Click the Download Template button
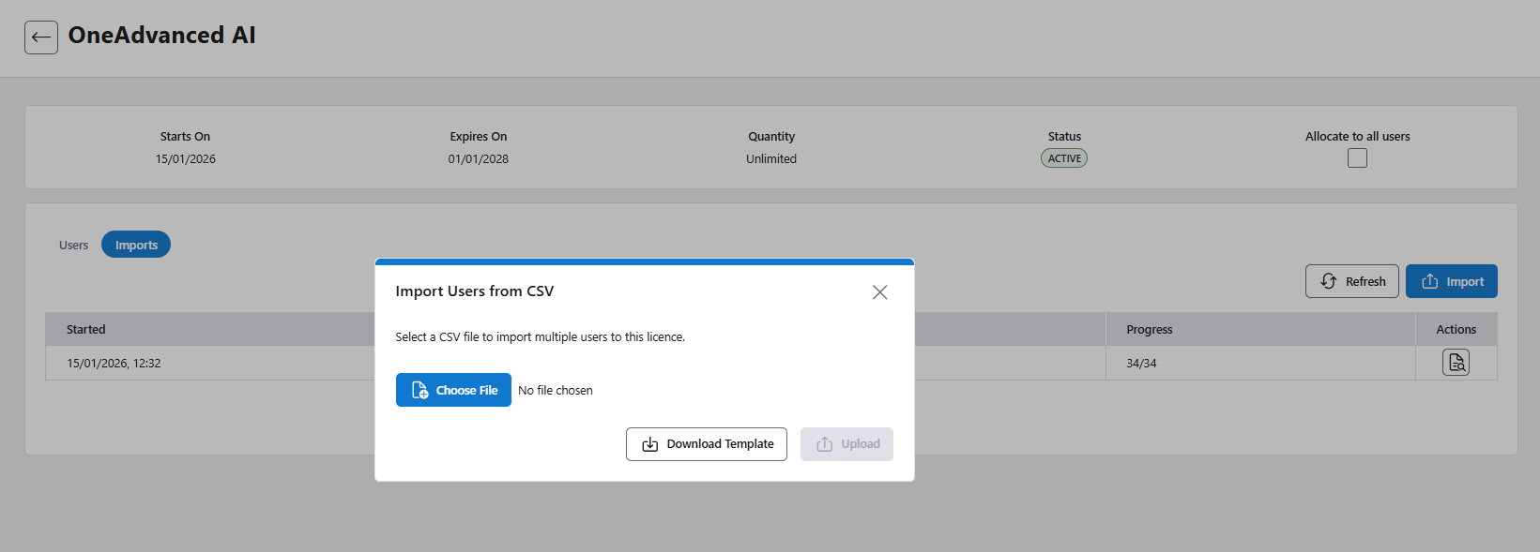 pyautogui.click(x=706, y=444)
